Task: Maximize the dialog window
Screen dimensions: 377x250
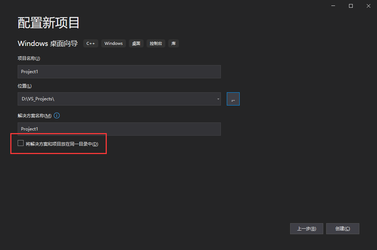Action: pyautogui.click(x=351, y=6)
